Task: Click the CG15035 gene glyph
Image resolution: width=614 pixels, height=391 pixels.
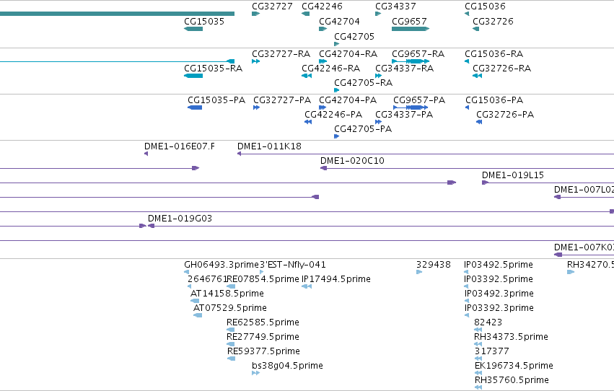Action: point(193,29)
